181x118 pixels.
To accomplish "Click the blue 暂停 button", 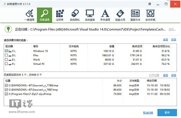I will 167,113.
